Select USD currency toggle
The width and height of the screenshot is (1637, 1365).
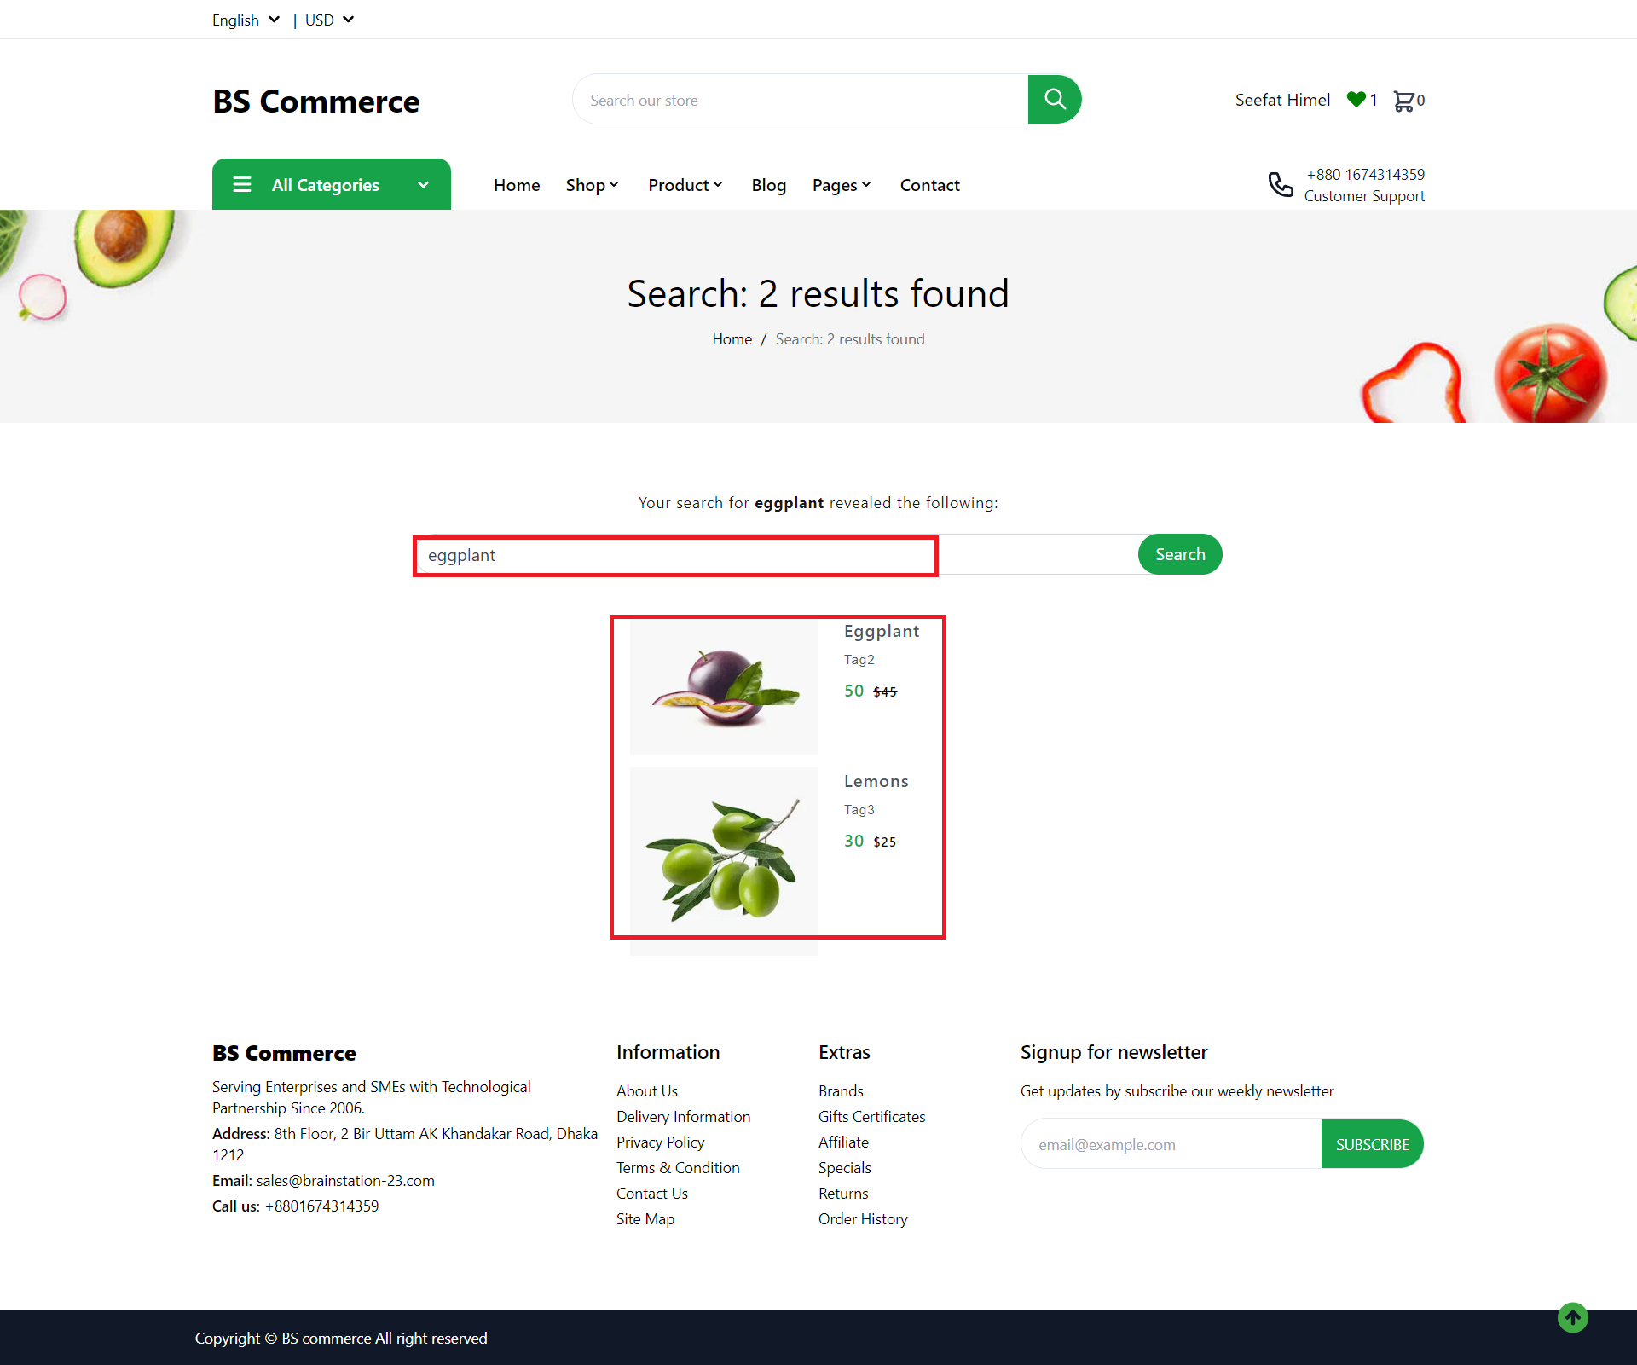coord(332,19)
